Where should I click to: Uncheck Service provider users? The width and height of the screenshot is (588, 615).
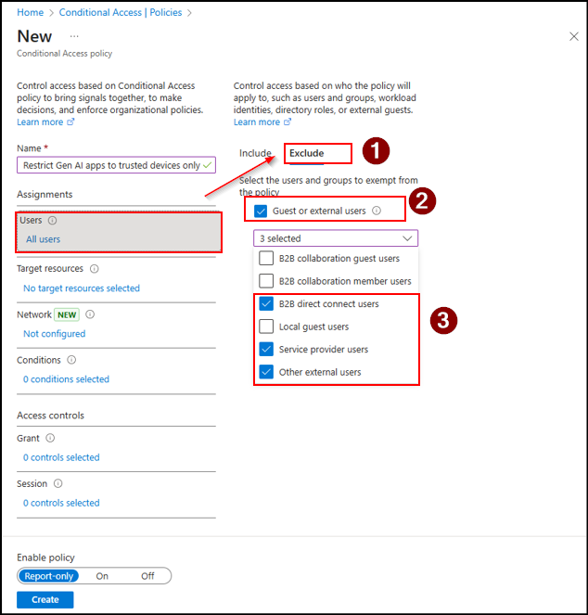point(266,350)
